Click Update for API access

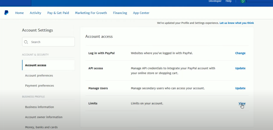pyautogui.click(x=240, y=68)
